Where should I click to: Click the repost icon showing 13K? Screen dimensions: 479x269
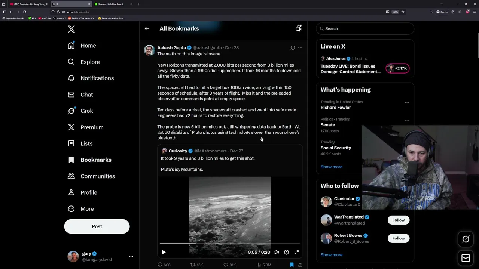pos(196,265)
